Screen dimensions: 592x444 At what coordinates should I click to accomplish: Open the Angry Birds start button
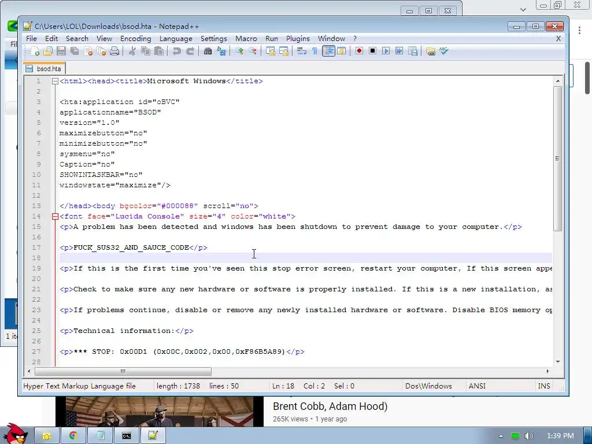(15, 434)
